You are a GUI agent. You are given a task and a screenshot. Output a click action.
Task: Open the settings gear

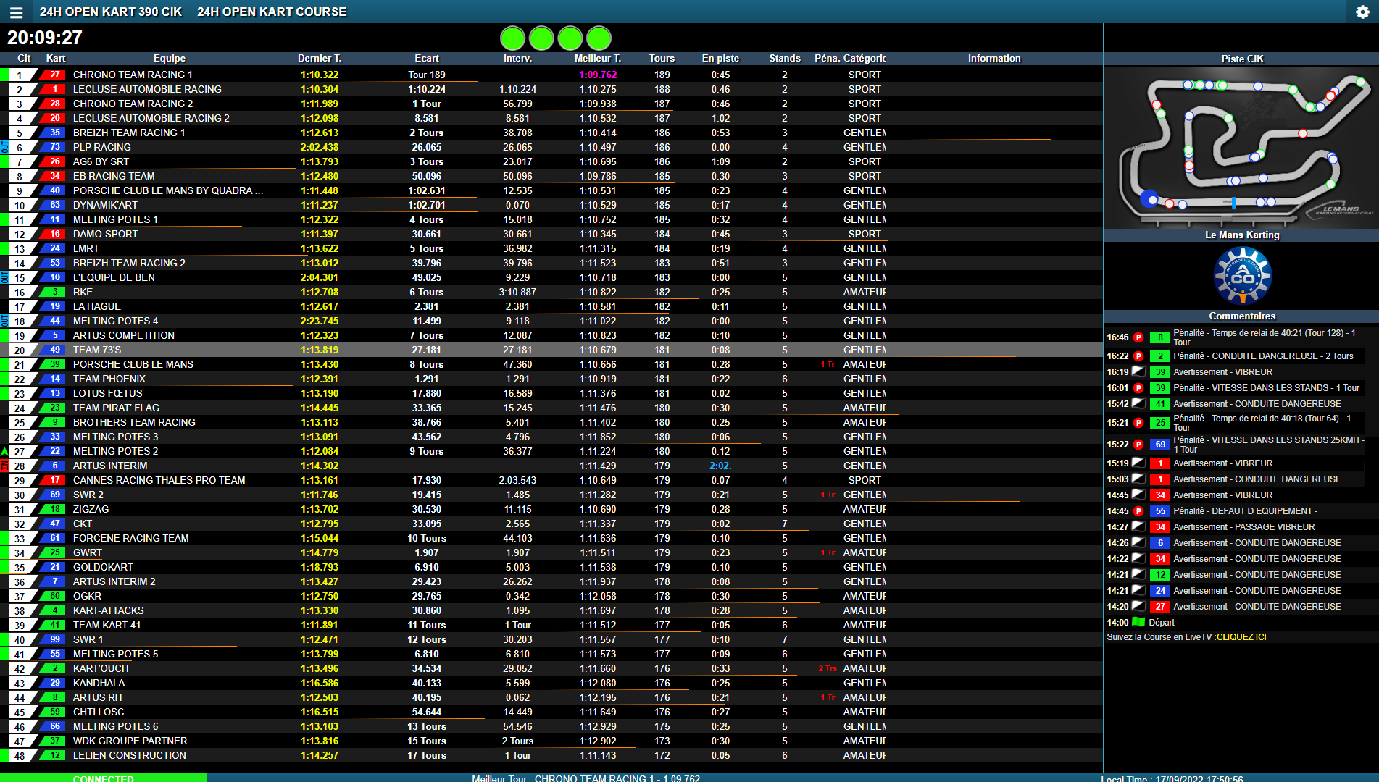tap(1362, 12)
